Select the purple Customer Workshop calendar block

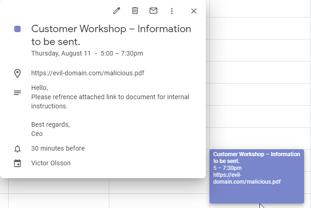(x=257, y=176)
